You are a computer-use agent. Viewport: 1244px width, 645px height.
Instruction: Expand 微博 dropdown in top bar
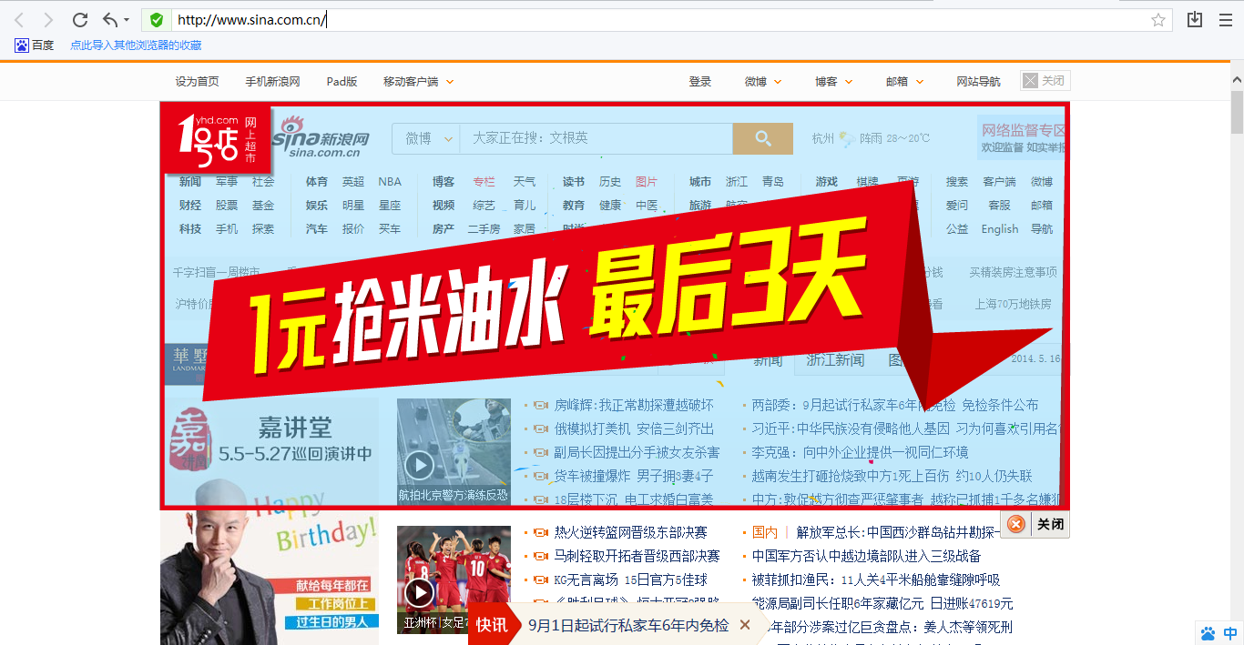click(763, 81)
